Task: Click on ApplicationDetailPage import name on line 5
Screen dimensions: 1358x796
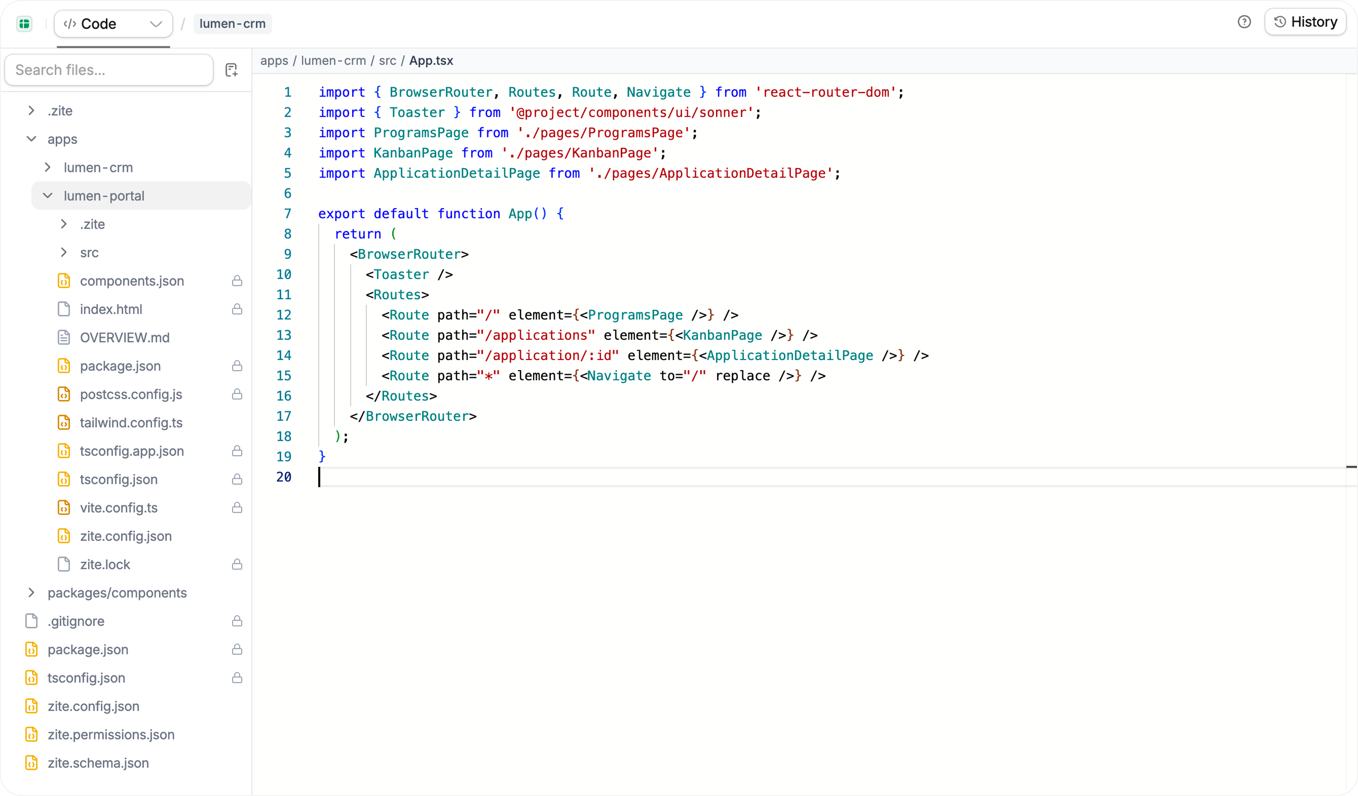Action: coord(457,173)
